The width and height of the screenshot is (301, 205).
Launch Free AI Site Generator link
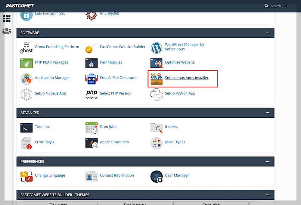pos(118,78)
